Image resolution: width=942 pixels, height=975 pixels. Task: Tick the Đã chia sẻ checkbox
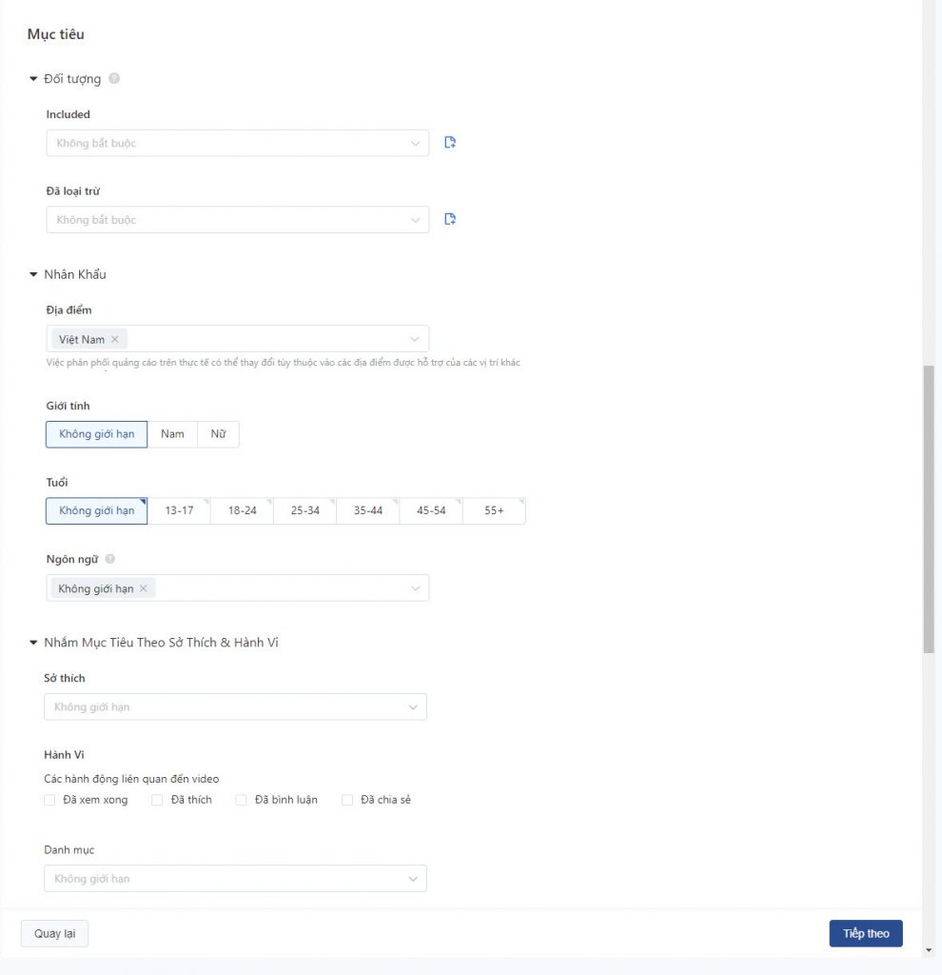click(347, 800)
